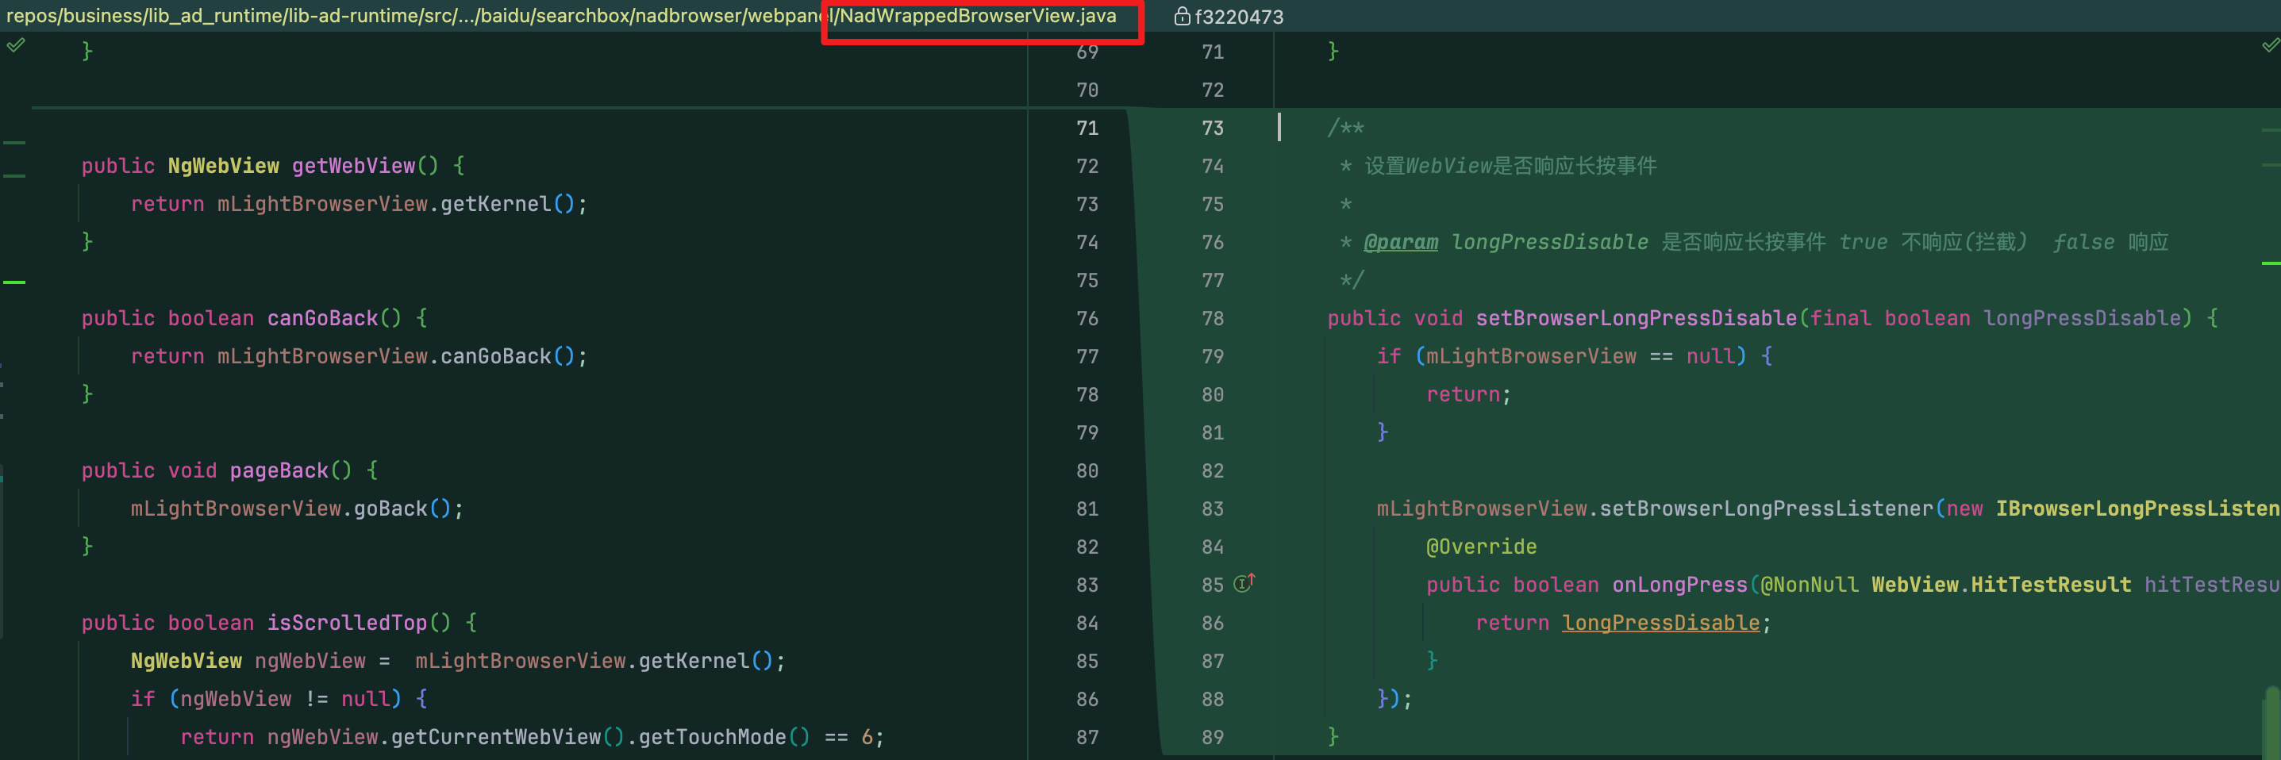
Task: Select revision label f3220473
Action: (1239, 17)
